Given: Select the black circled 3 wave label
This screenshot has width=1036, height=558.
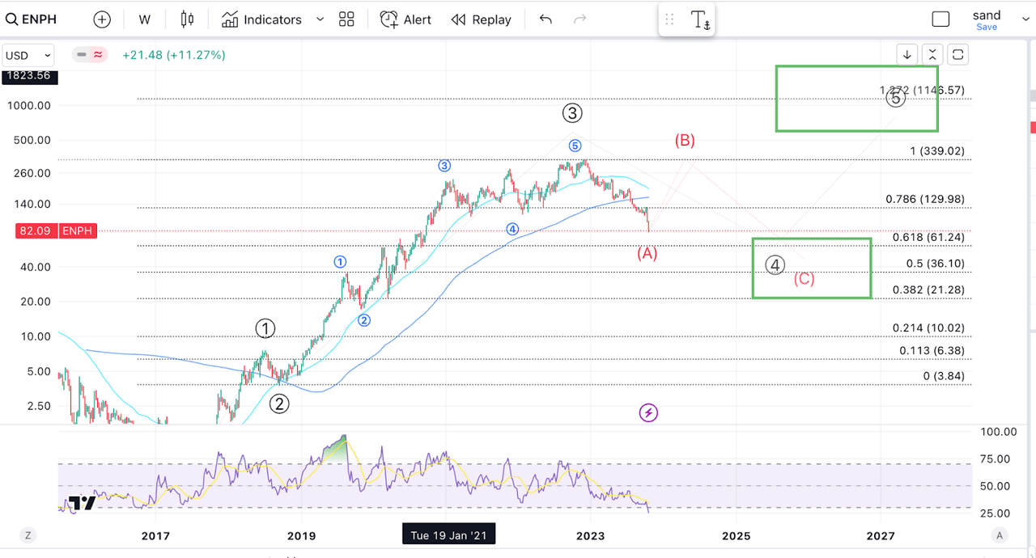Looking at the screenshot, I should coord(572,112).
